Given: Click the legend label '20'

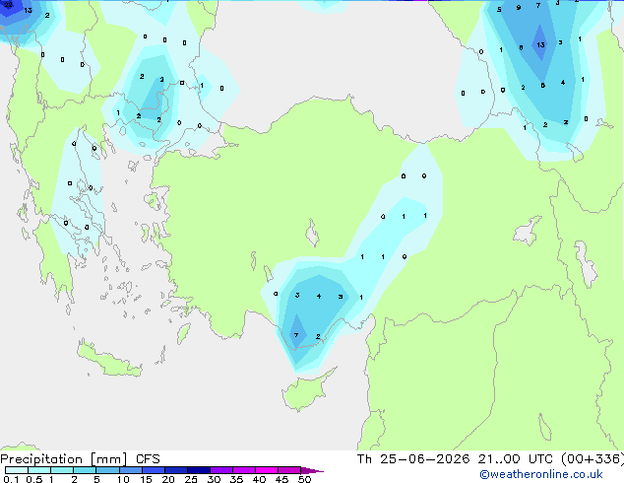Looking at the screenshot, I should click(x=168, y=479).
